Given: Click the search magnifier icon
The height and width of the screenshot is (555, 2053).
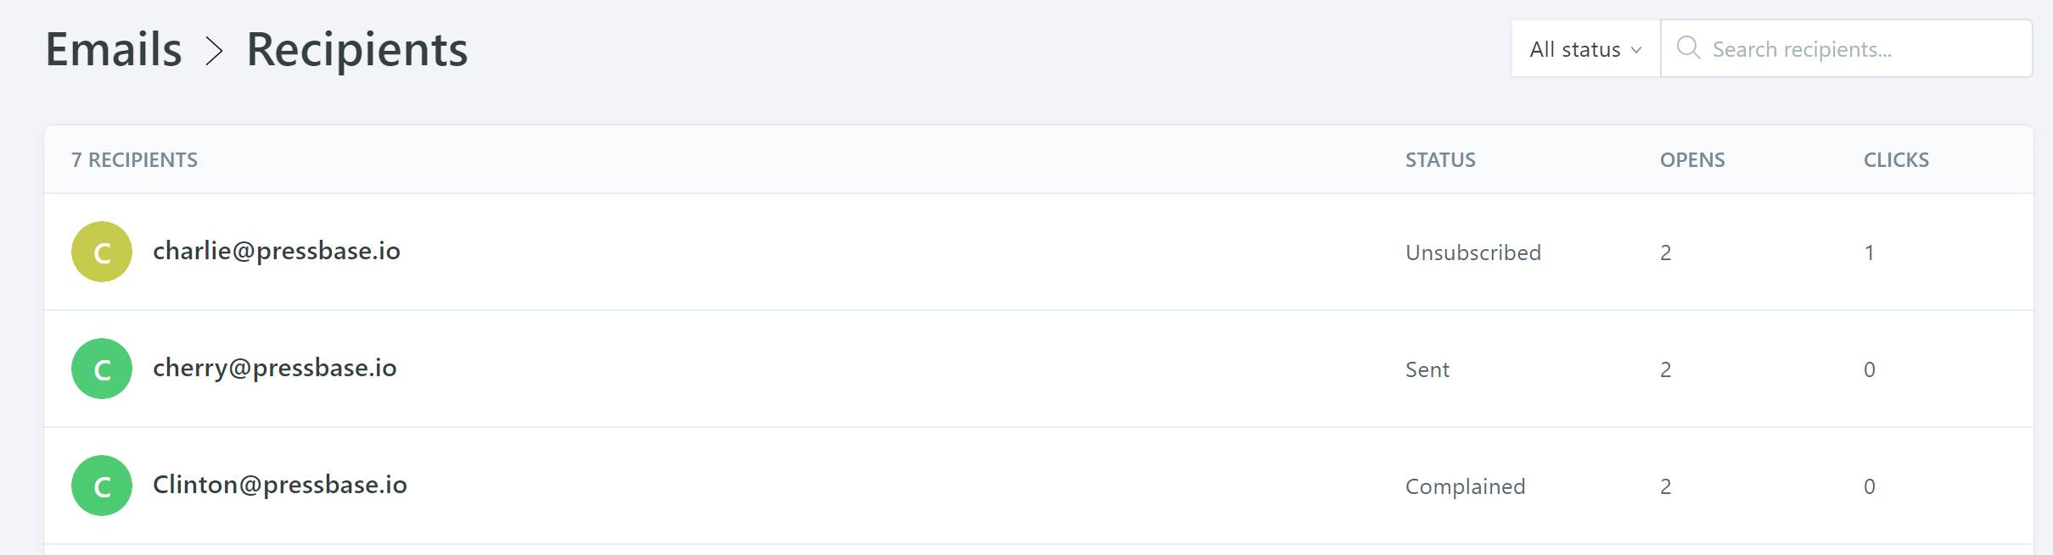Looking at the screenshot, I should [x=1688, y=47].
